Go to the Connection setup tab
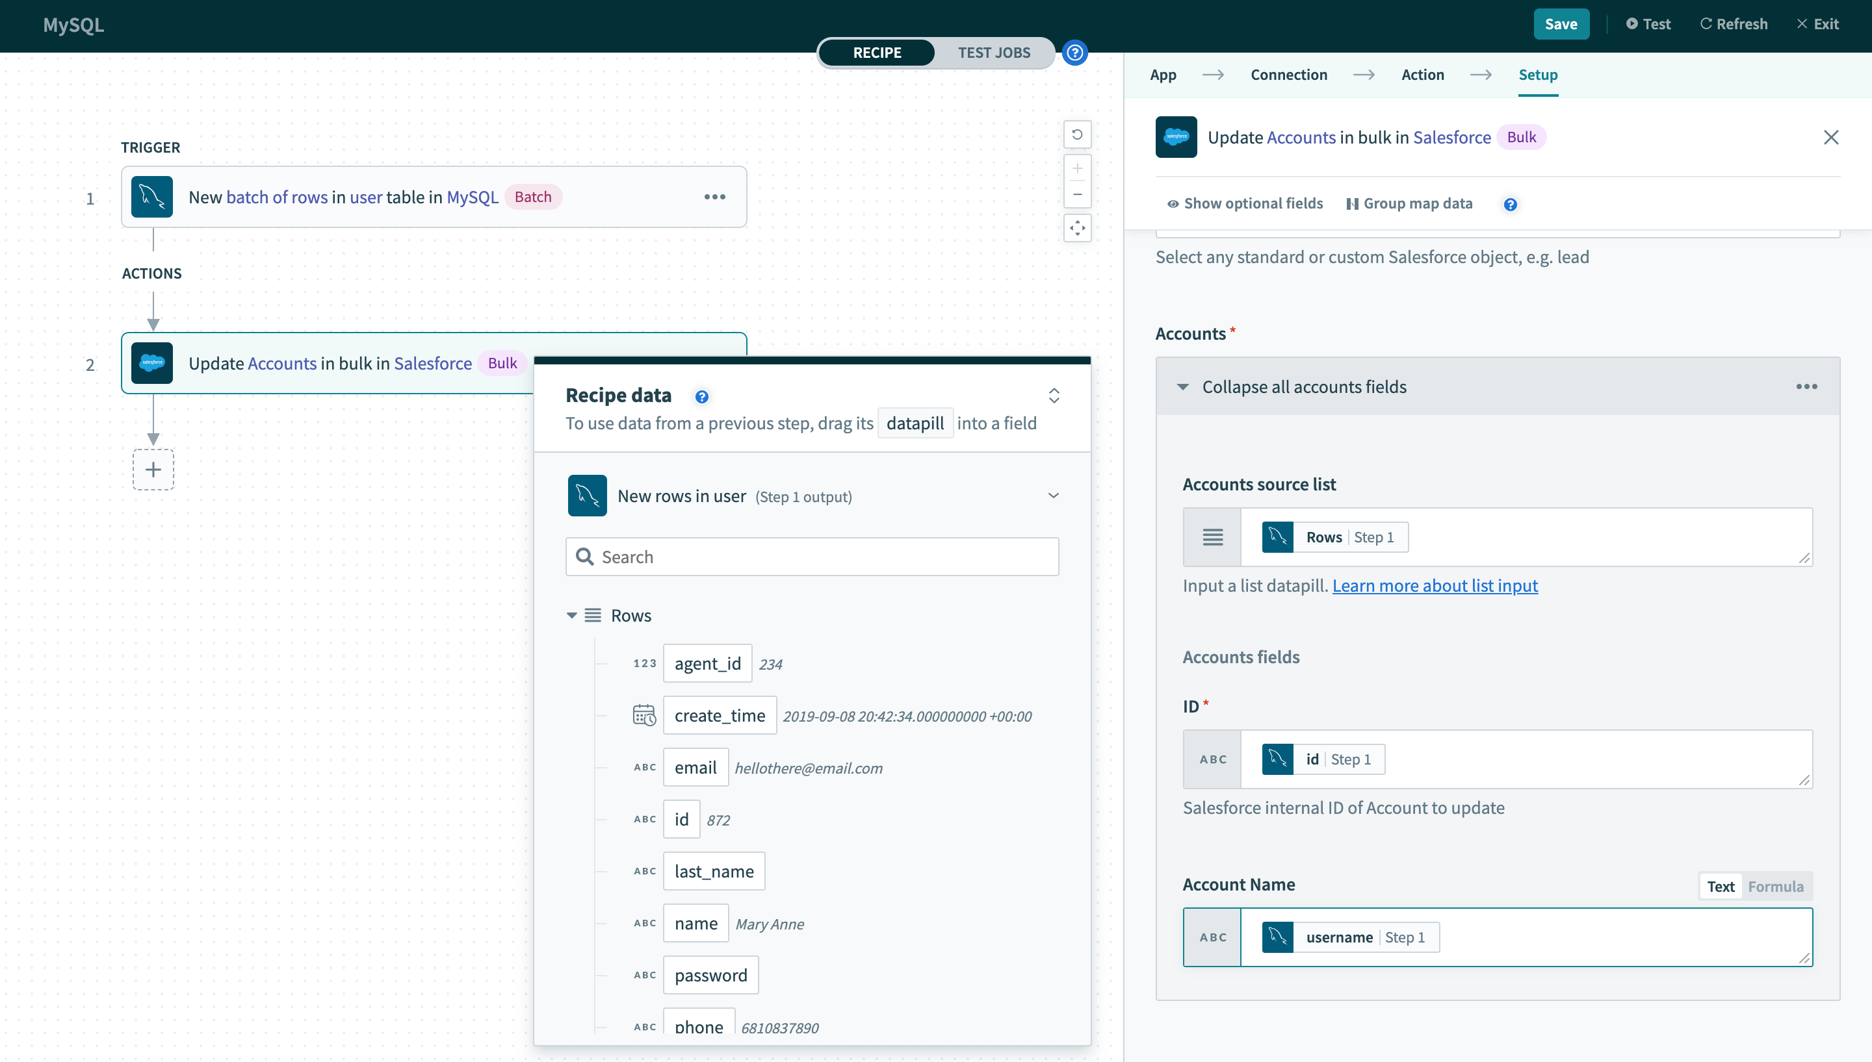This screenshot has width=1872, height=1062. tap(1288, 75)
